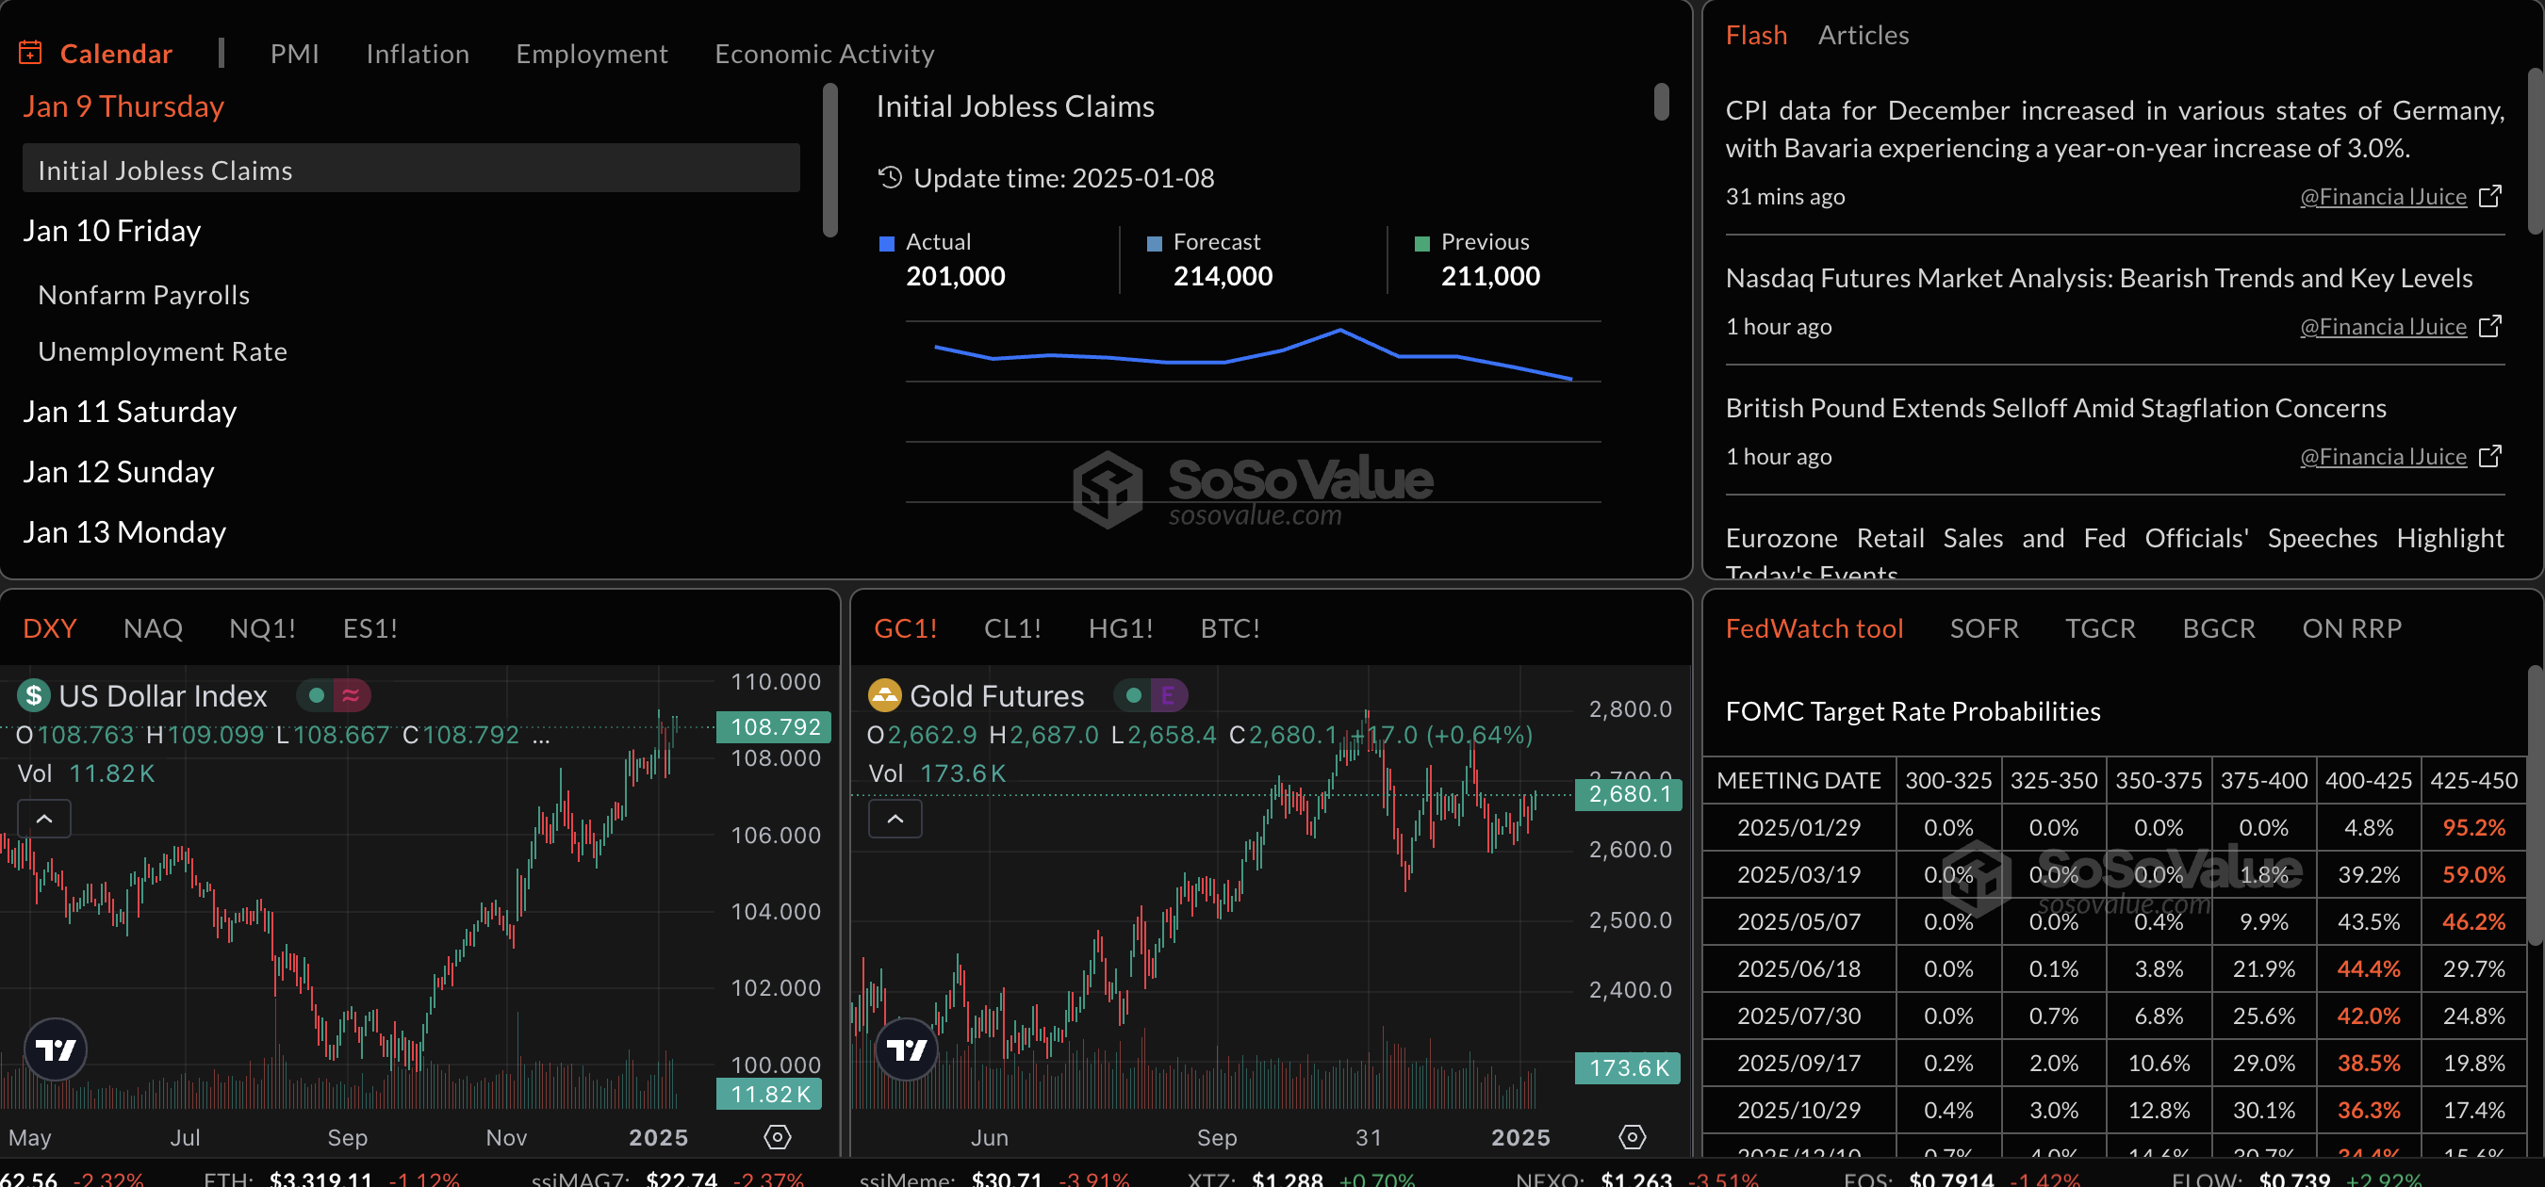The width and height of the screenshot is (2545, 1187).
Task: Open chart settings gear on DXY chart
Action: [778, 1137]
